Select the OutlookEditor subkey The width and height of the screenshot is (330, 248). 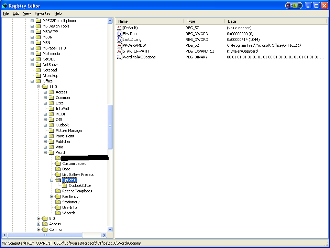click(80, 185)
